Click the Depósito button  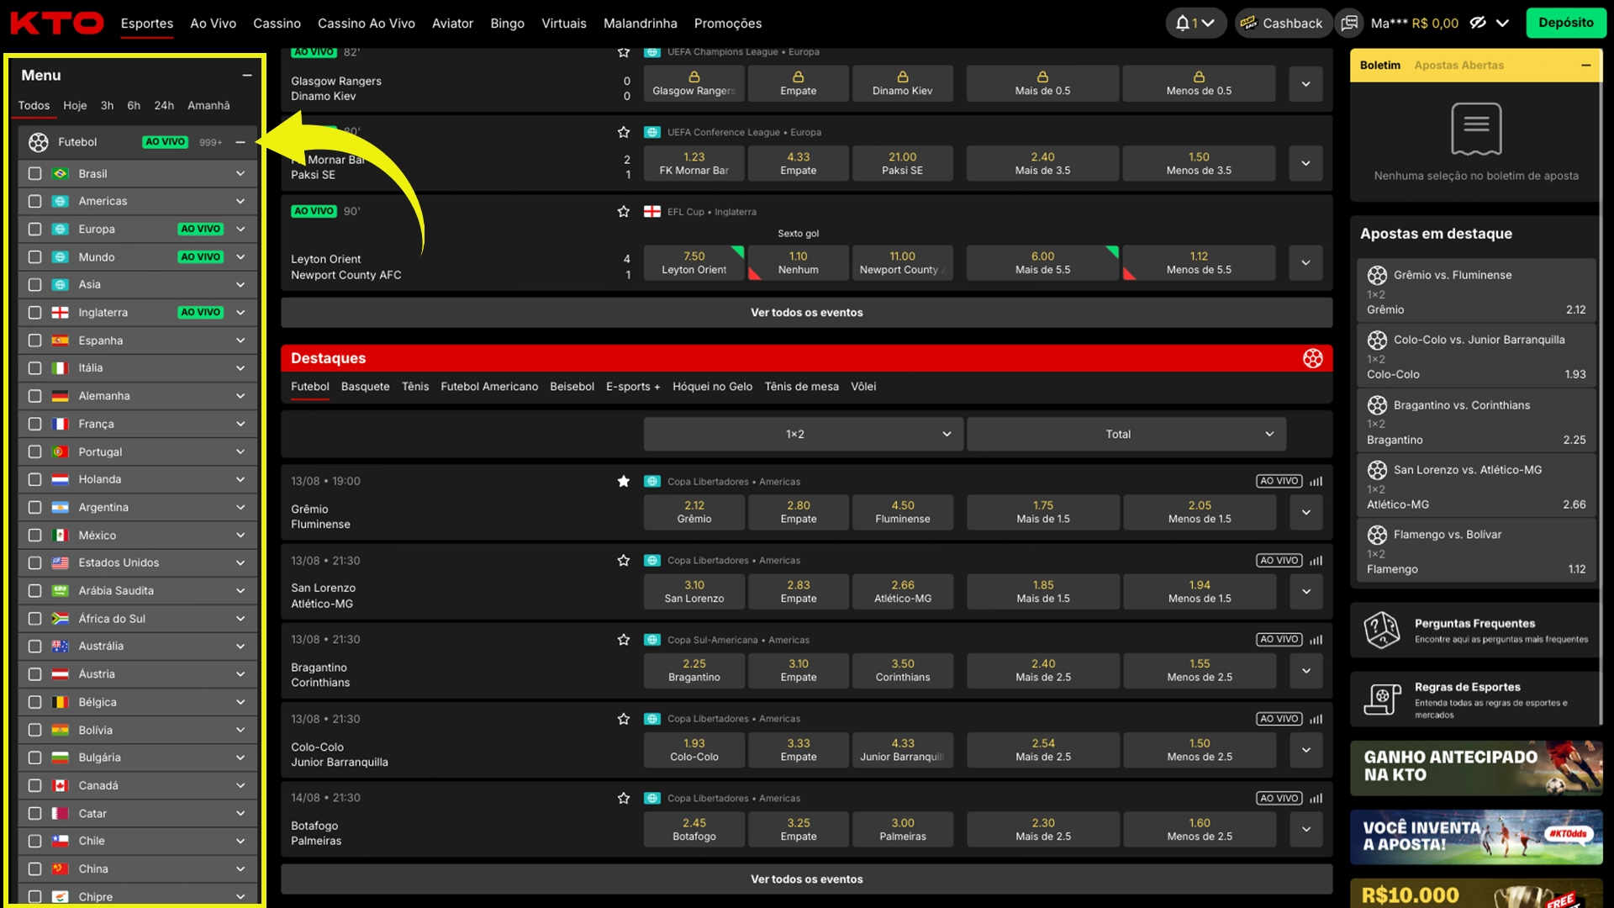point(1565,23)
